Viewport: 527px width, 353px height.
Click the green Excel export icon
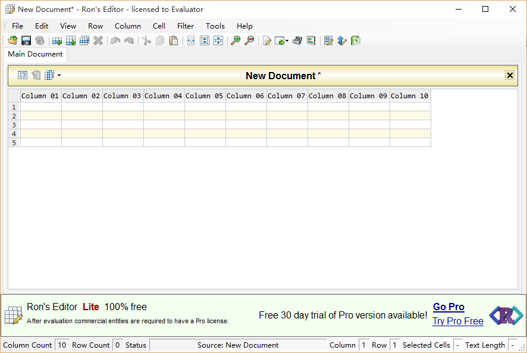tap(356, 40)
